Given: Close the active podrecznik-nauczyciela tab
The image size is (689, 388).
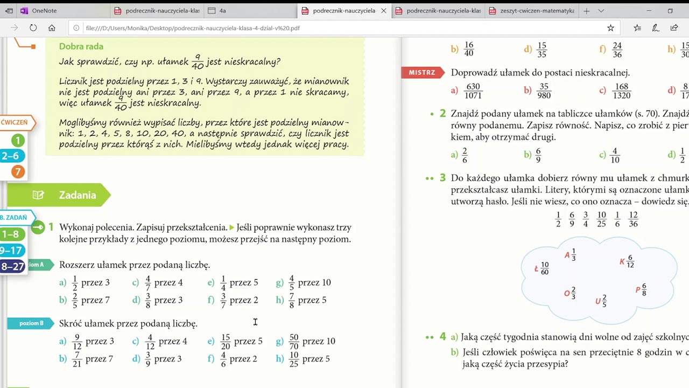Looking at the screenshot, I should [384, 11].
